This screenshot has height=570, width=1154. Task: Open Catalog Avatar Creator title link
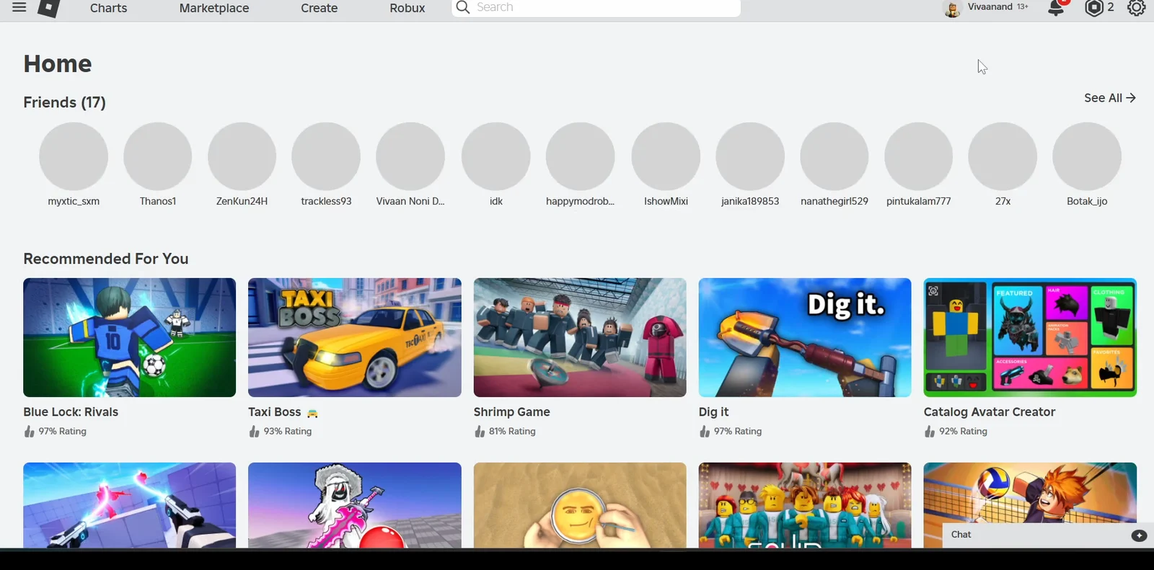(990, 412)
